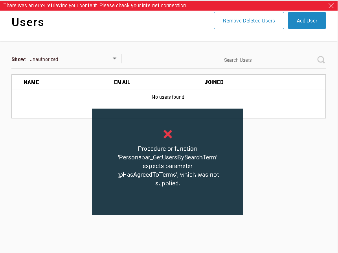Click the magnifier search icon

(321, 59)
